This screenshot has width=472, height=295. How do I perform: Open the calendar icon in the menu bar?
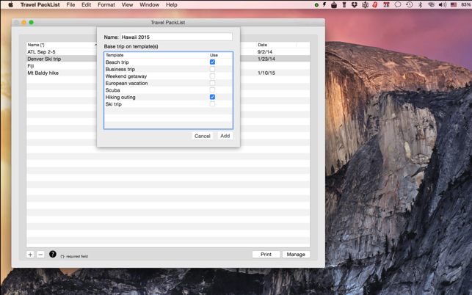click(x=386, y=4)
